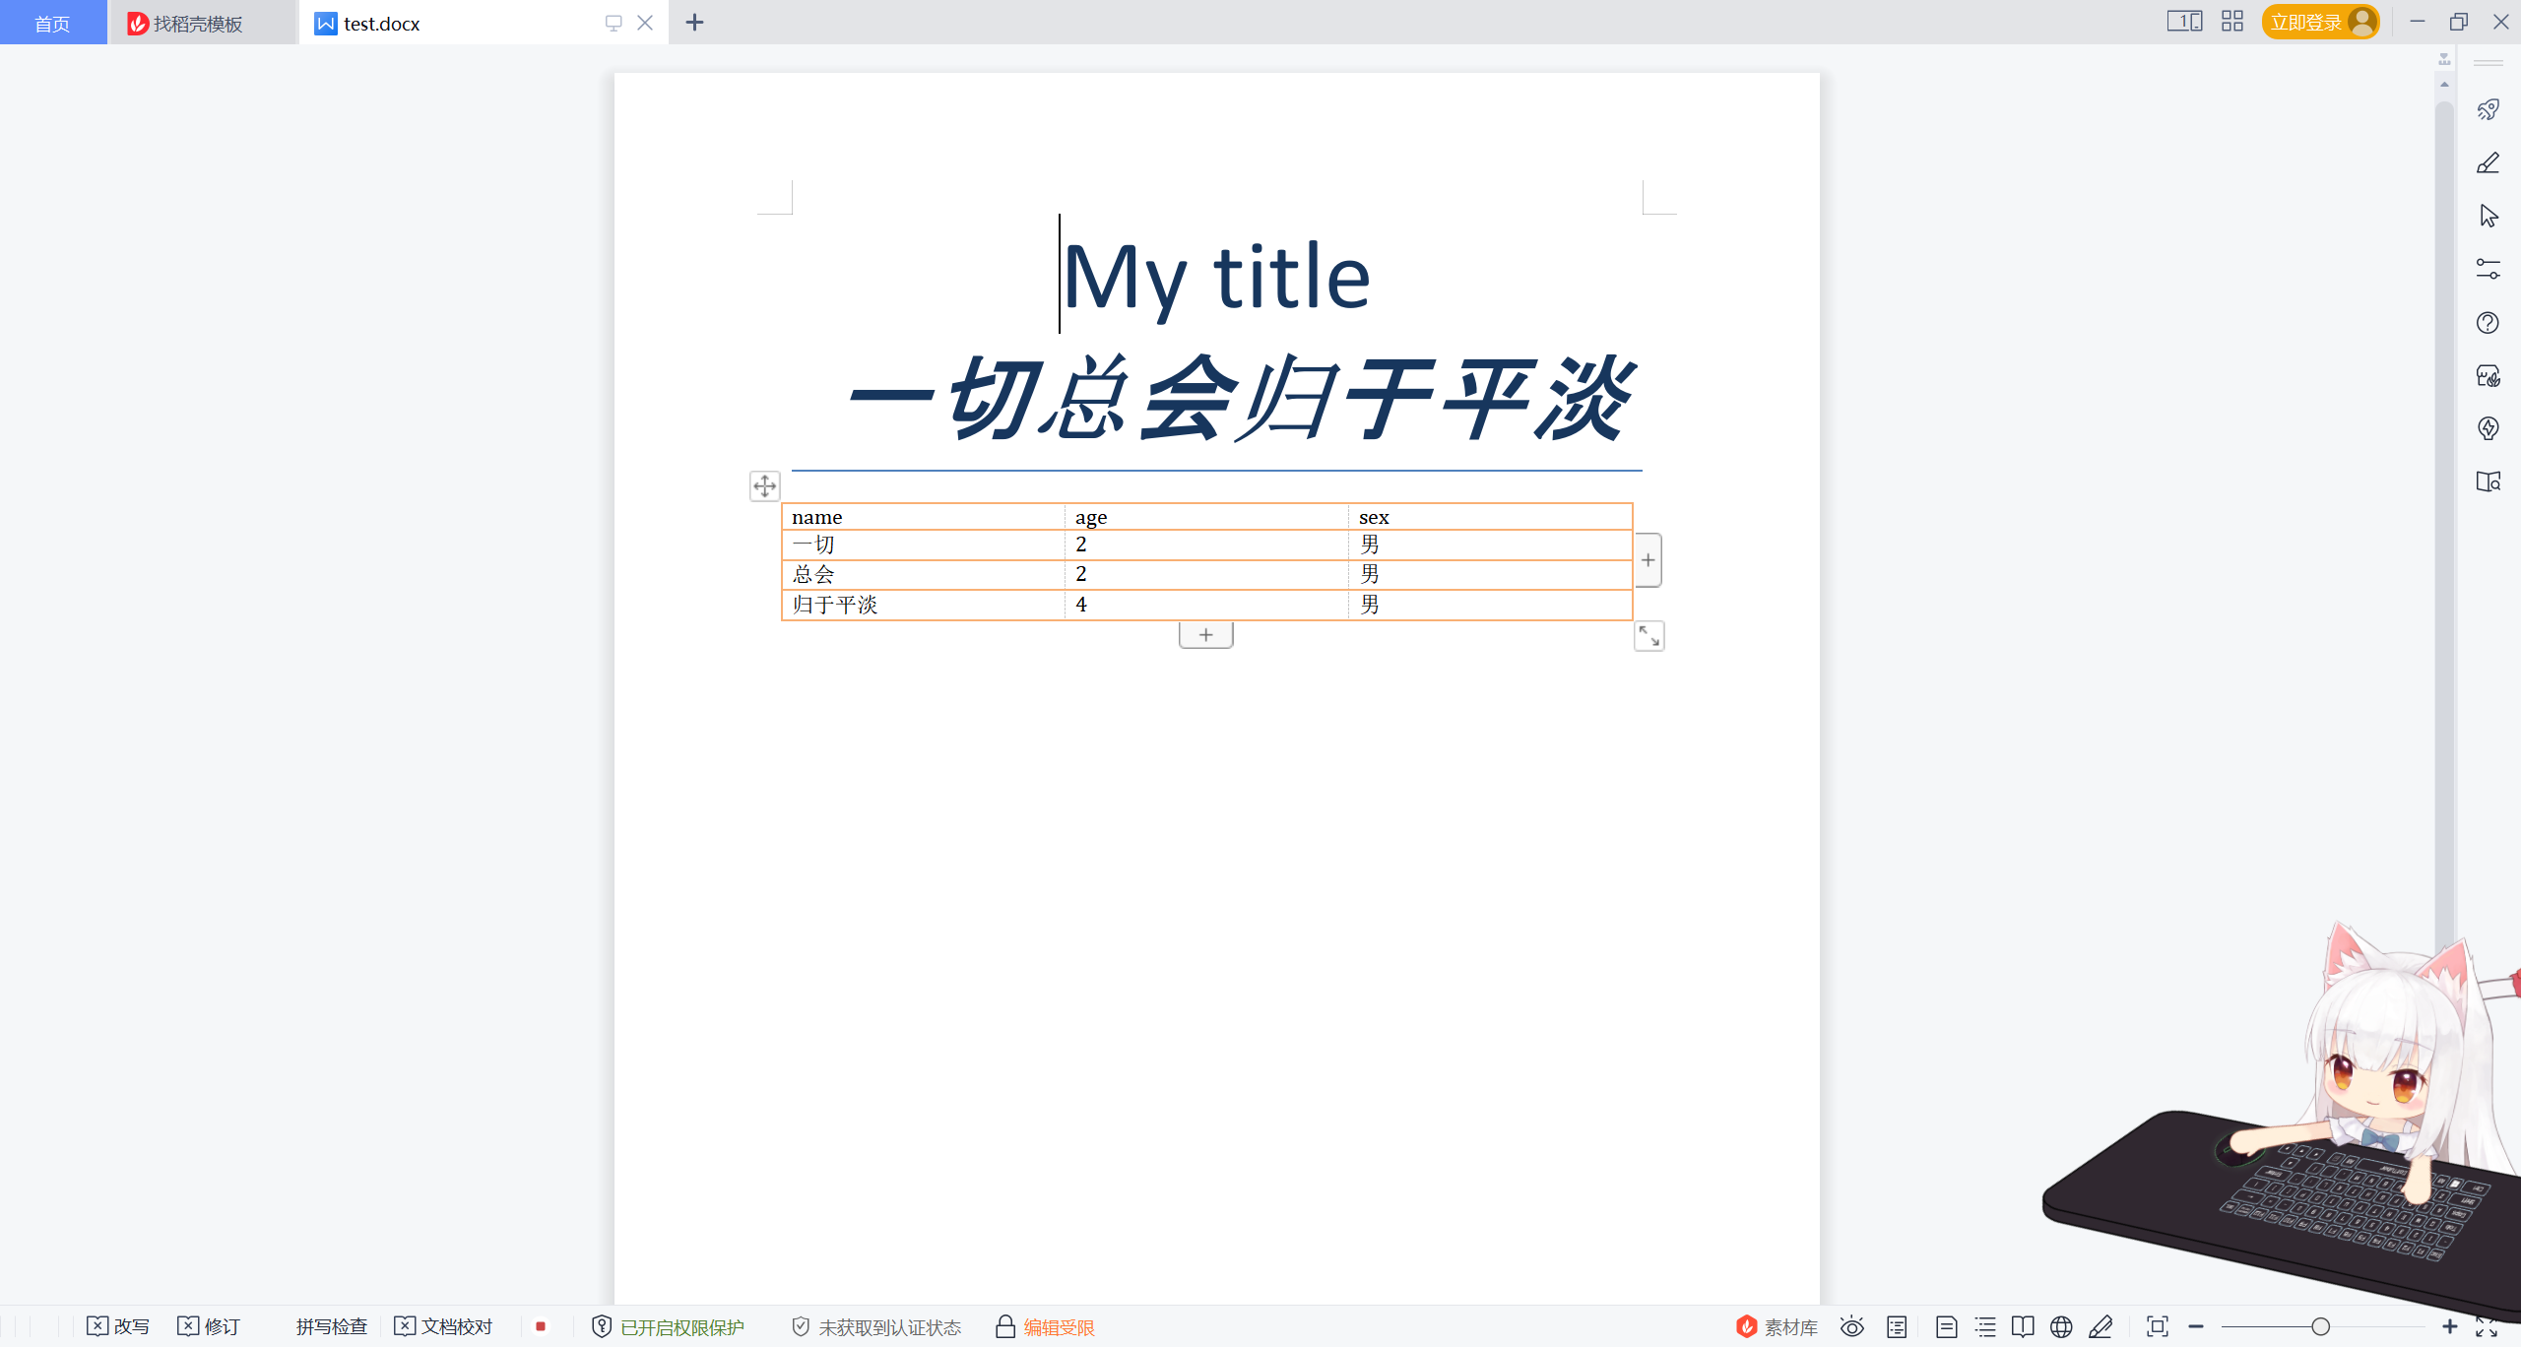Switch to 找稻壳模板 tab
Image resolution: width=2521 pixels, height=1347 pixels.
click(x=197, y=23)
